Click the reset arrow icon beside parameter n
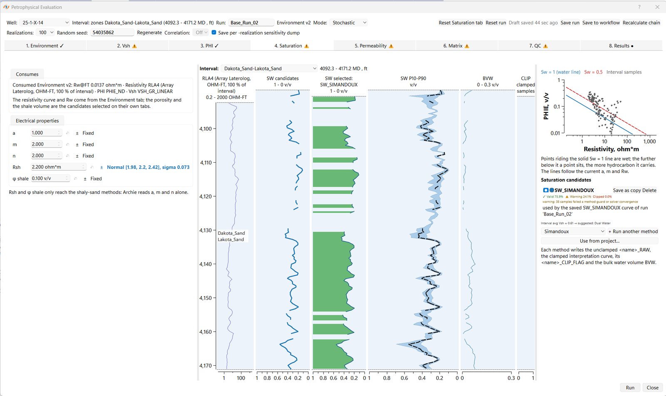The image size is (666, 396). (x=67, y=156)
